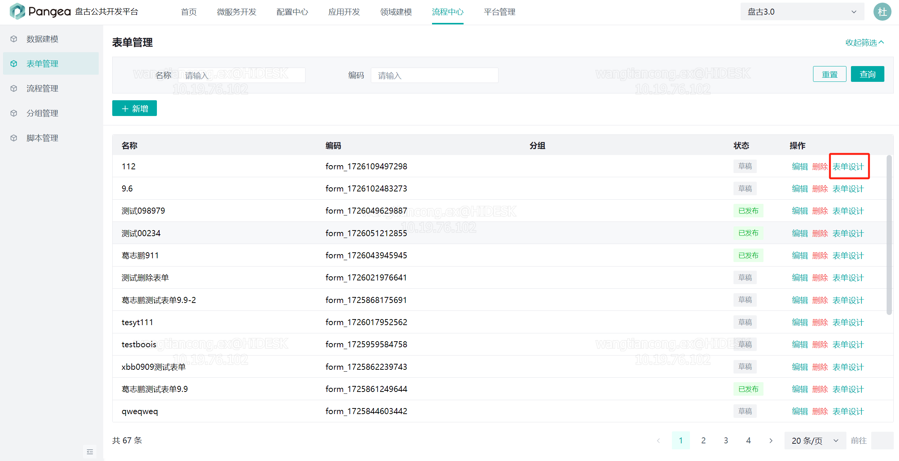Click the 共 67 条 total count
This screenshot has height=461, width=899.
pyautogui.click(x=127, y=441)
